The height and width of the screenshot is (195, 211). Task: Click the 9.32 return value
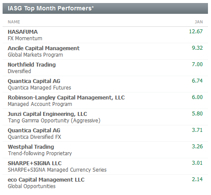[x=197, y=48]
